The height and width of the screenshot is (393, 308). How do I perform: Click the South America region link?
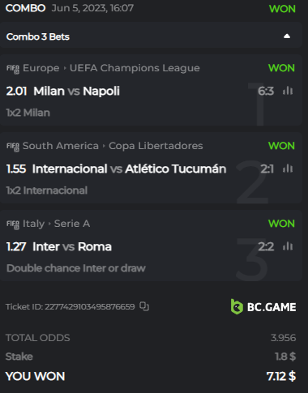(x=61, y=146)
